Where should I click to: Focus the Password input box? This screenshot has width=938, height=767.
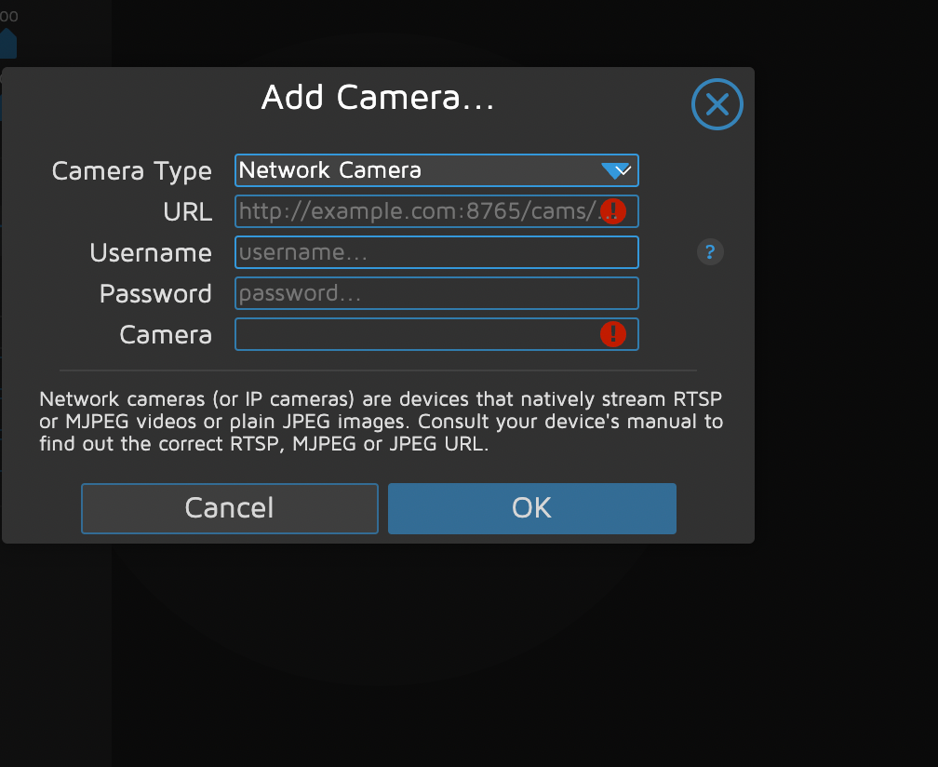(435, 293)
